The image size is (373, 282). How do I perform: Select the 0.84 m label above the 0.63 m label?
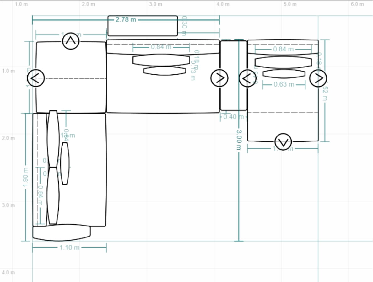coord(283,49)
